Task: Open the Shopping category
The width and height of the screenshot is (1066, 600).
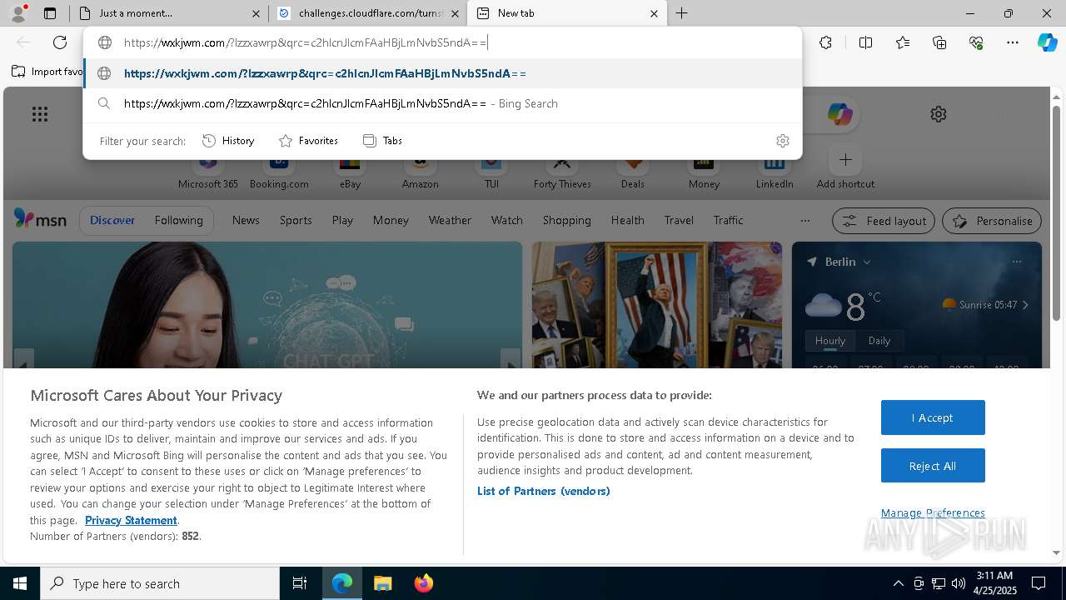Action: pyautogui.click(x=566, y=220)
